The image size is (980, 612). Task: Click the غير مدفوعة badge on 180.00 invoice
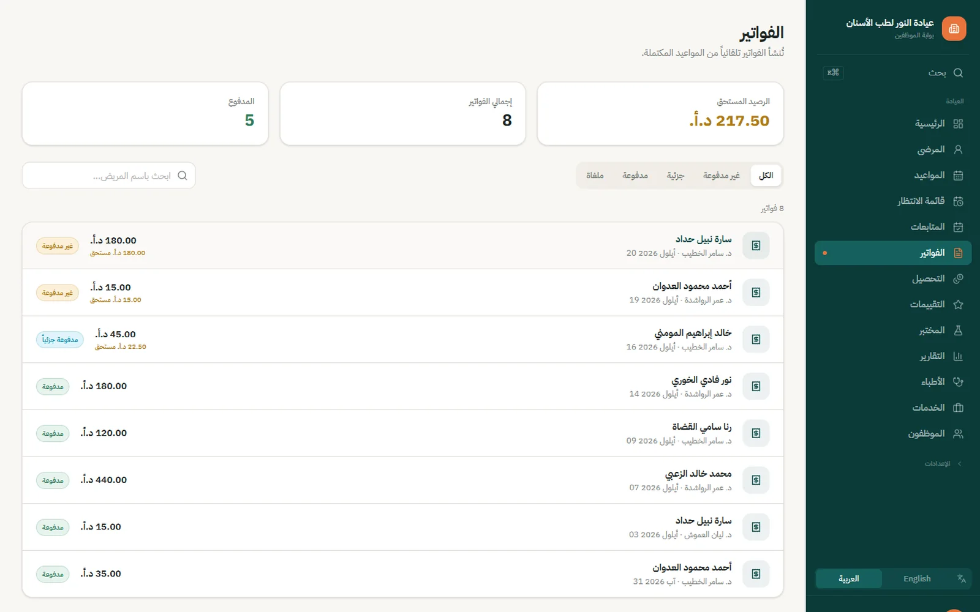coord(58,246)
